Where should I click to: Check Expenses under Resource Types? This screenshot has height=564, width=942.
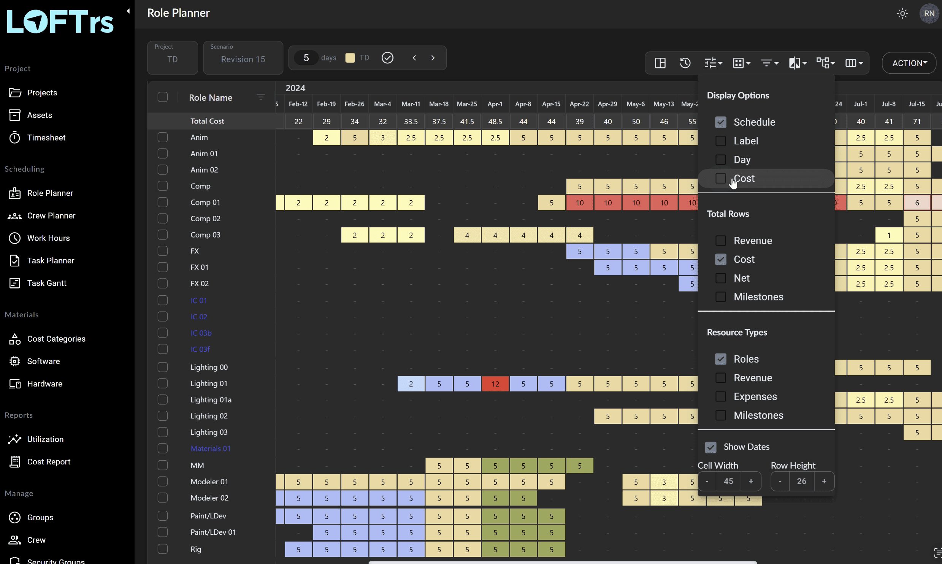point(720,396)
